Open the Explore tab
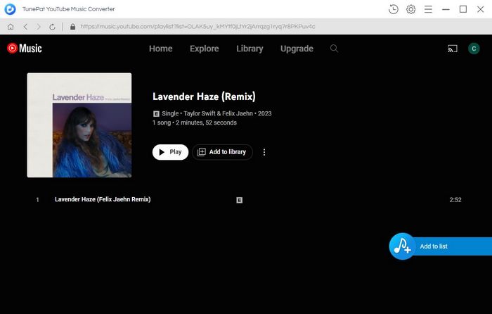This screenshot has height=314, width=492. point(205,49)
